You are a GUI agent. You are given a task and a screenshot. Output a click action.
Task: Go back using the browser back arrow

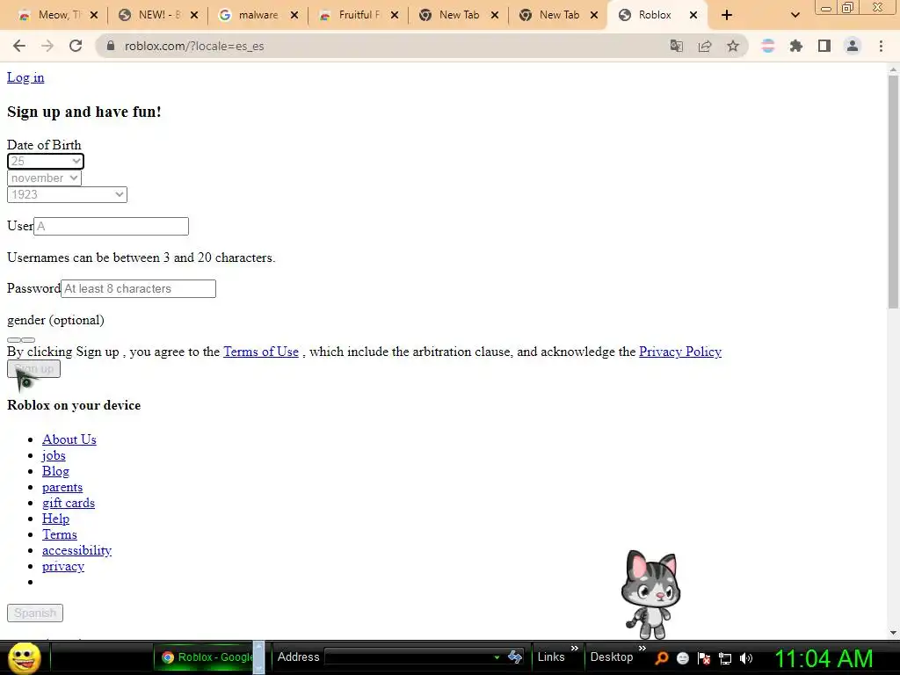click(19, 46)
